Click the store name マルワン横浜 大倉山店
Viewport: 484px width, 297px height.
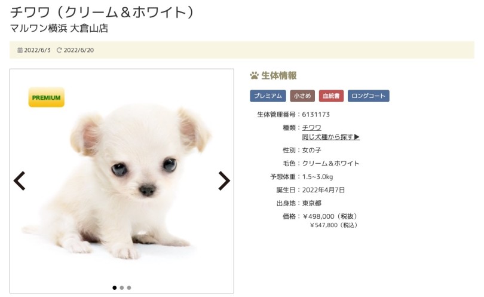point(59,29)
